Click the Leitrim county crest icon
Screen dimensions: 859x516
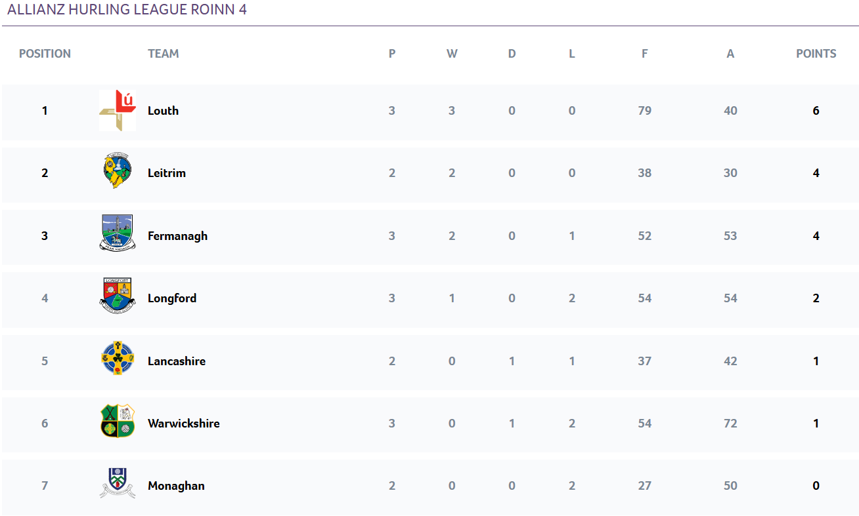118,172
